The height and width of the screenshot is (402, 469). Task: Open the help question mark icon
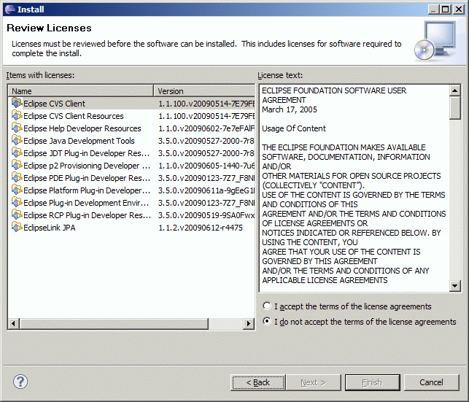20,382
